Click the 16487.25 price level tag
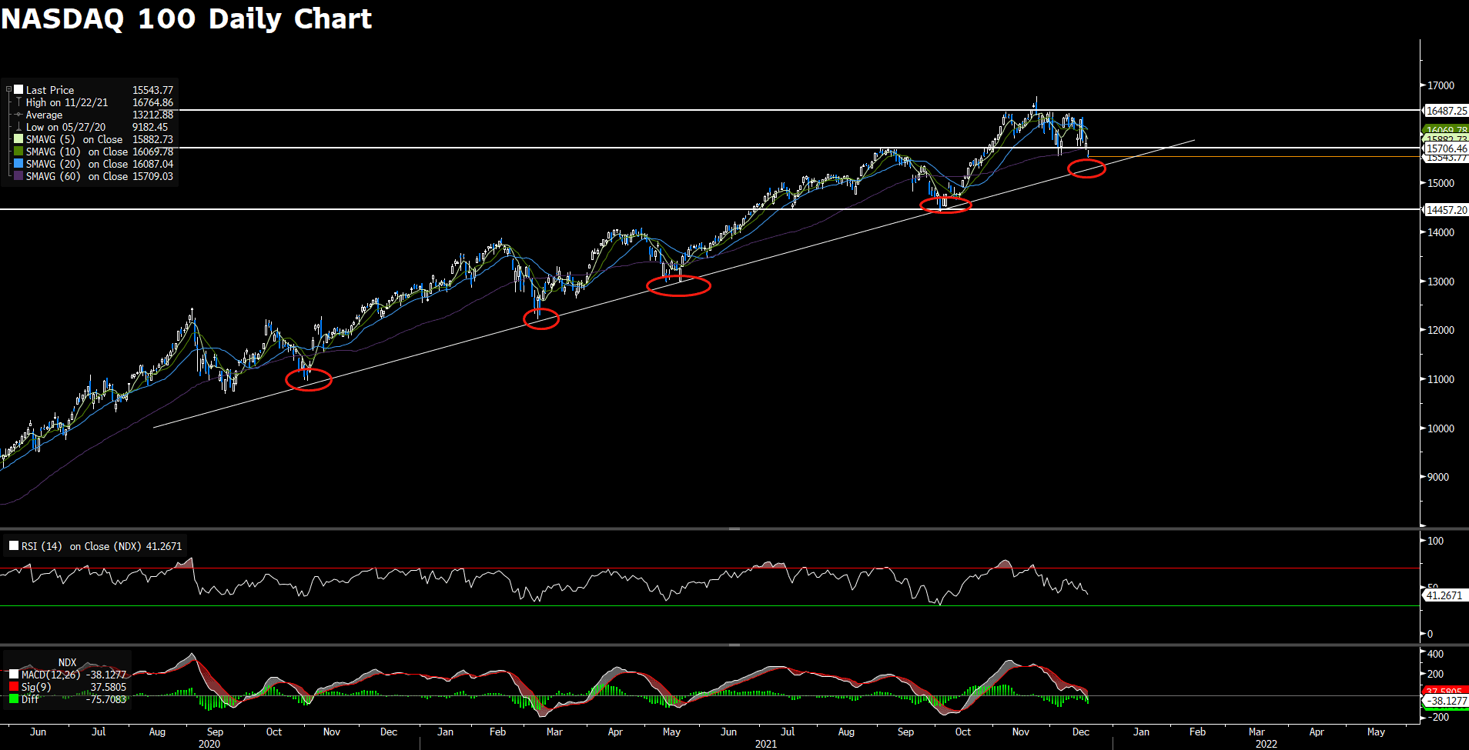1469x750 pixels. click(x=1446, y=111)
